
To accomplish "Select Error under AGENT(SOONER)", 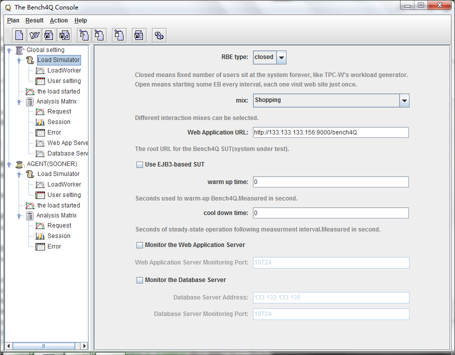I will (x=54, y=246).
